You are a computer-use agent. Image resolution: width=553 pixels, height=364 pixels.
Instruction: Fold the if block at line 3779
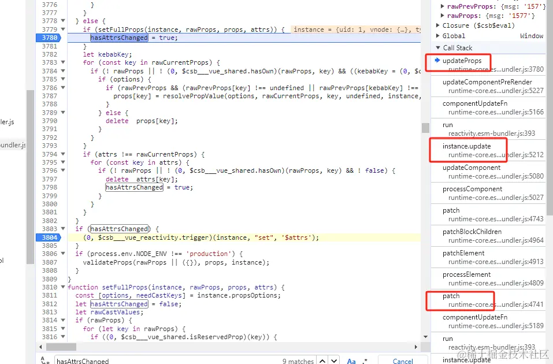tap(63, 29)
